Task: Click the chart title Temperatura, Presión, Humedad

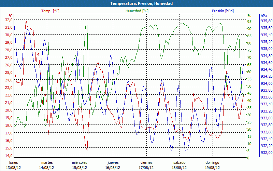Action: tap(136, 3)
